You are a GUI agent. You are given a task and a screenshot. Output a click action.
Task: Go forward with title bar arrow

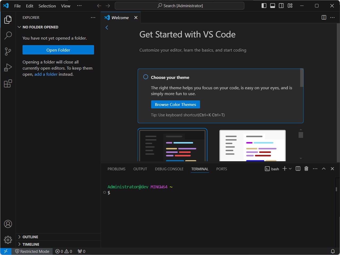pyautogui.click(x=108, y=6)
